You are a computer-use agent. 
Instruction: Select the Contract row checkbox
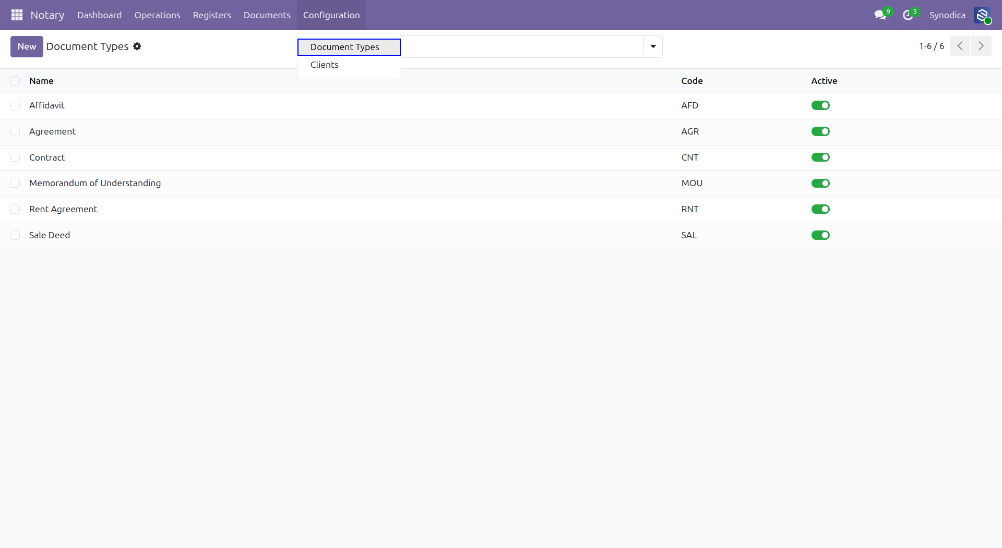tap(15, 157)
